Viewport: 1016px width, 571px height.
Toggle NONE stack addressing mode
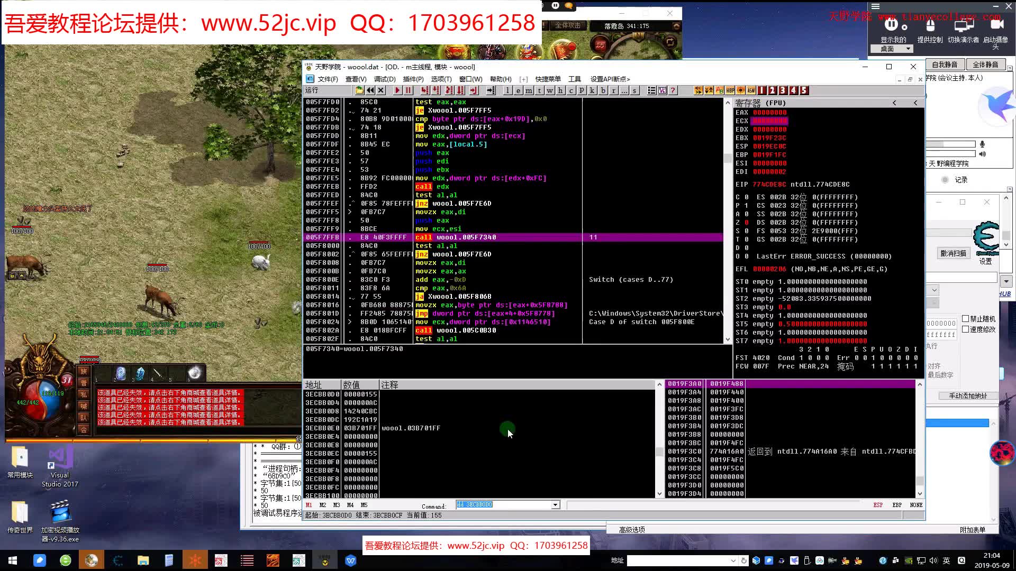pyautogui.click(x=916, y=505)
